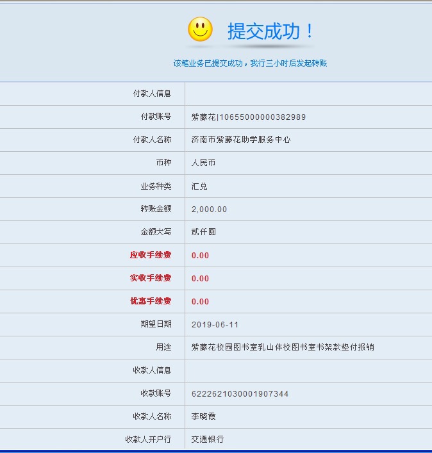Viewport: 432px width, 453px height.
Task: Select payee name '李晓霞'
Action: pyautogui.click(x=203, y=416)
